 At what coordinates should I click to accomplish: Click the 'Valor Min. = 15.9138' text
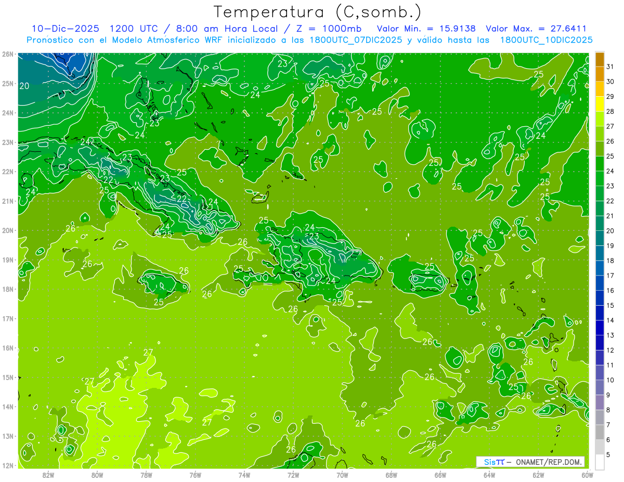tap(426, 29)
